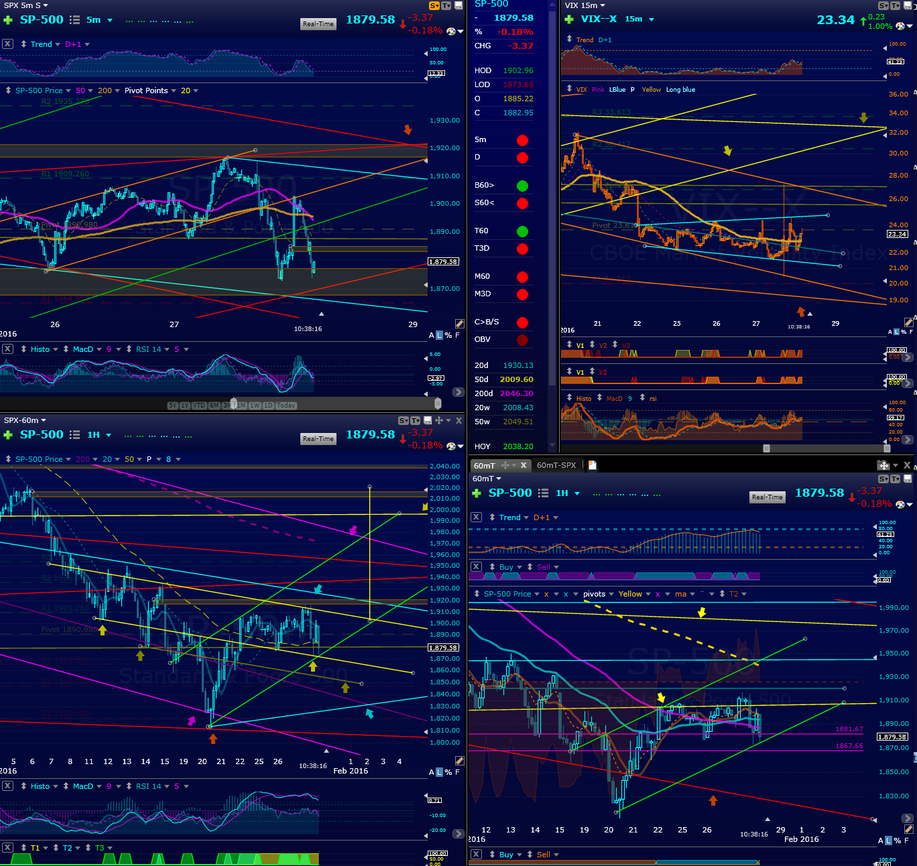
Task: Click Real-Time button in SPX 5m chart
Action: click(318, 23)
